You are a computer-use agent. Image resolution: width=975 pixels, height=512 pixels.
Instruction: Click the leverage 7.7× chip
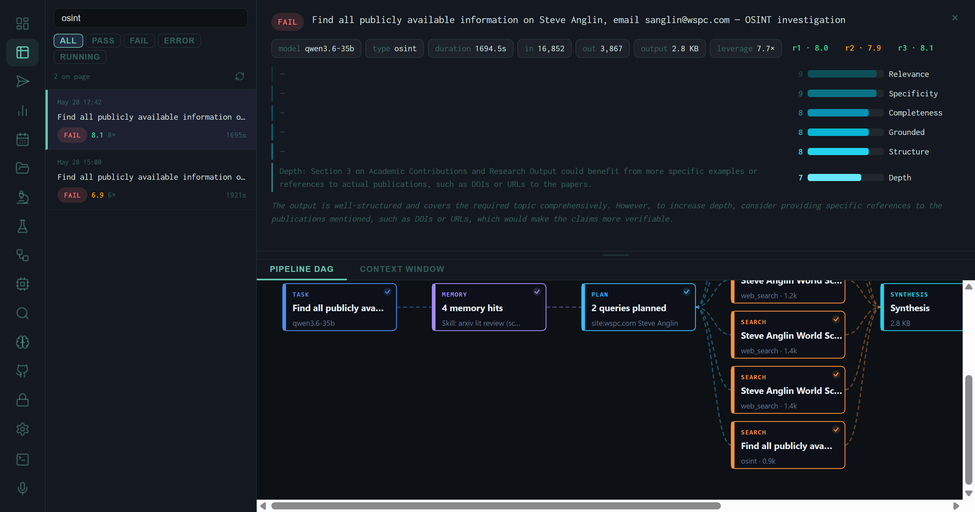[745, 48]
